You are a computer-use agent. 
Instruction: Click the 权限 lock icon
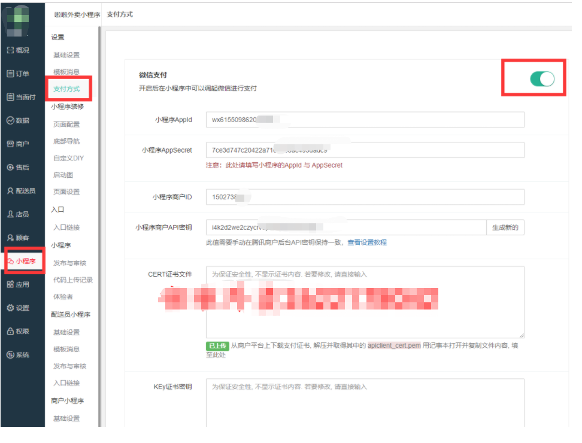[10, 331]
